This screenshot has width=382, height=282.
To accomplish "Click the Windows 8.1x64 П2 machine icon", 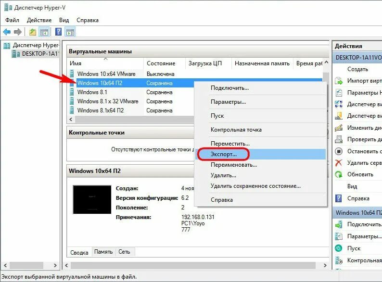I will point(72,110).
